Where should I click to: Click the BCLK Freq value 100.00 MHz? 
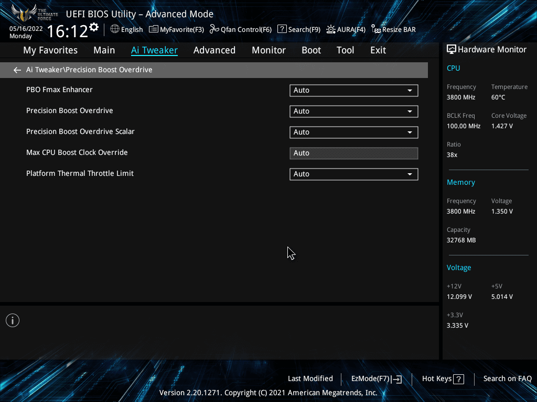[x=464, y=126]
